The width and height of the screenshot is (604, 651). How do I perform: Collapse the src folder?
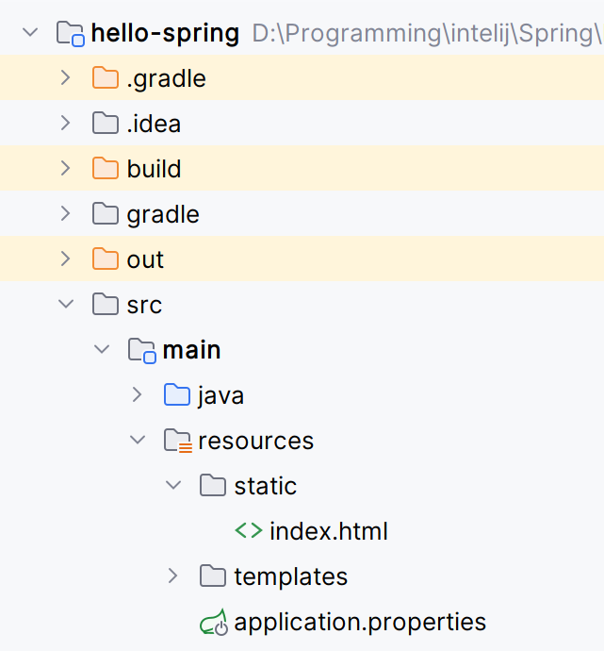(x=65, y=305)
